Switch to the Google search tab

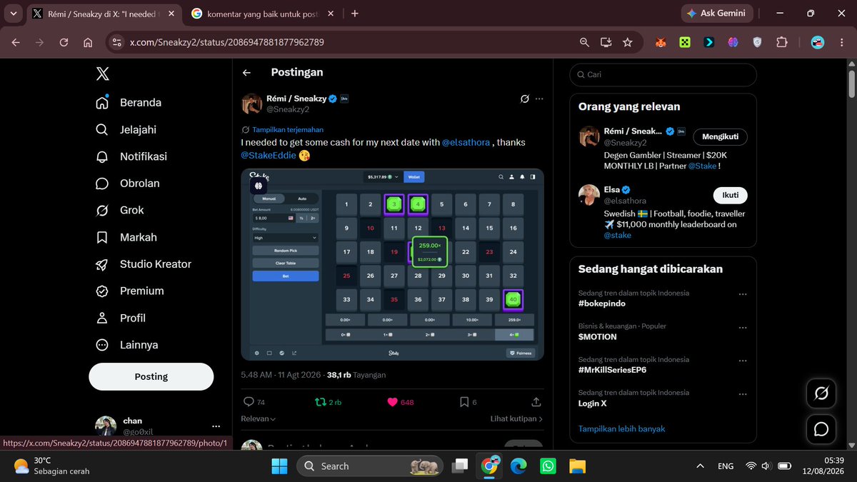point(261,14)
